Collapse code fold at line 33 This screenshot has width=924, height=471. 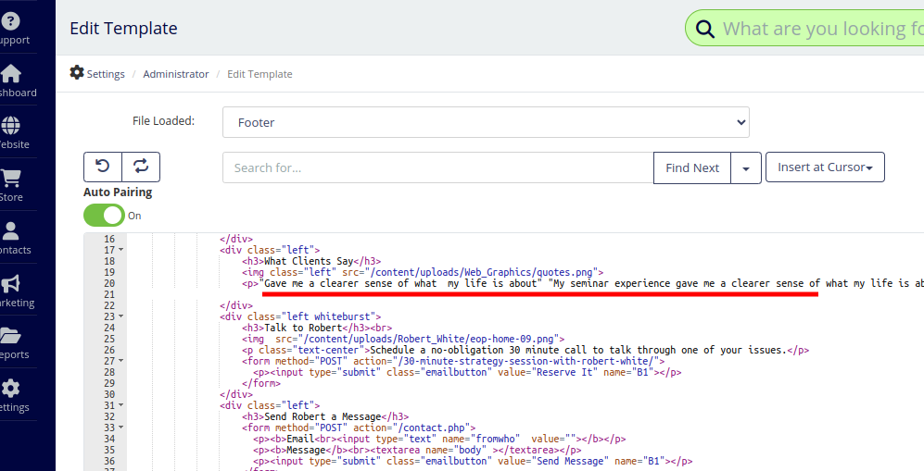click(x=120, y=428)
